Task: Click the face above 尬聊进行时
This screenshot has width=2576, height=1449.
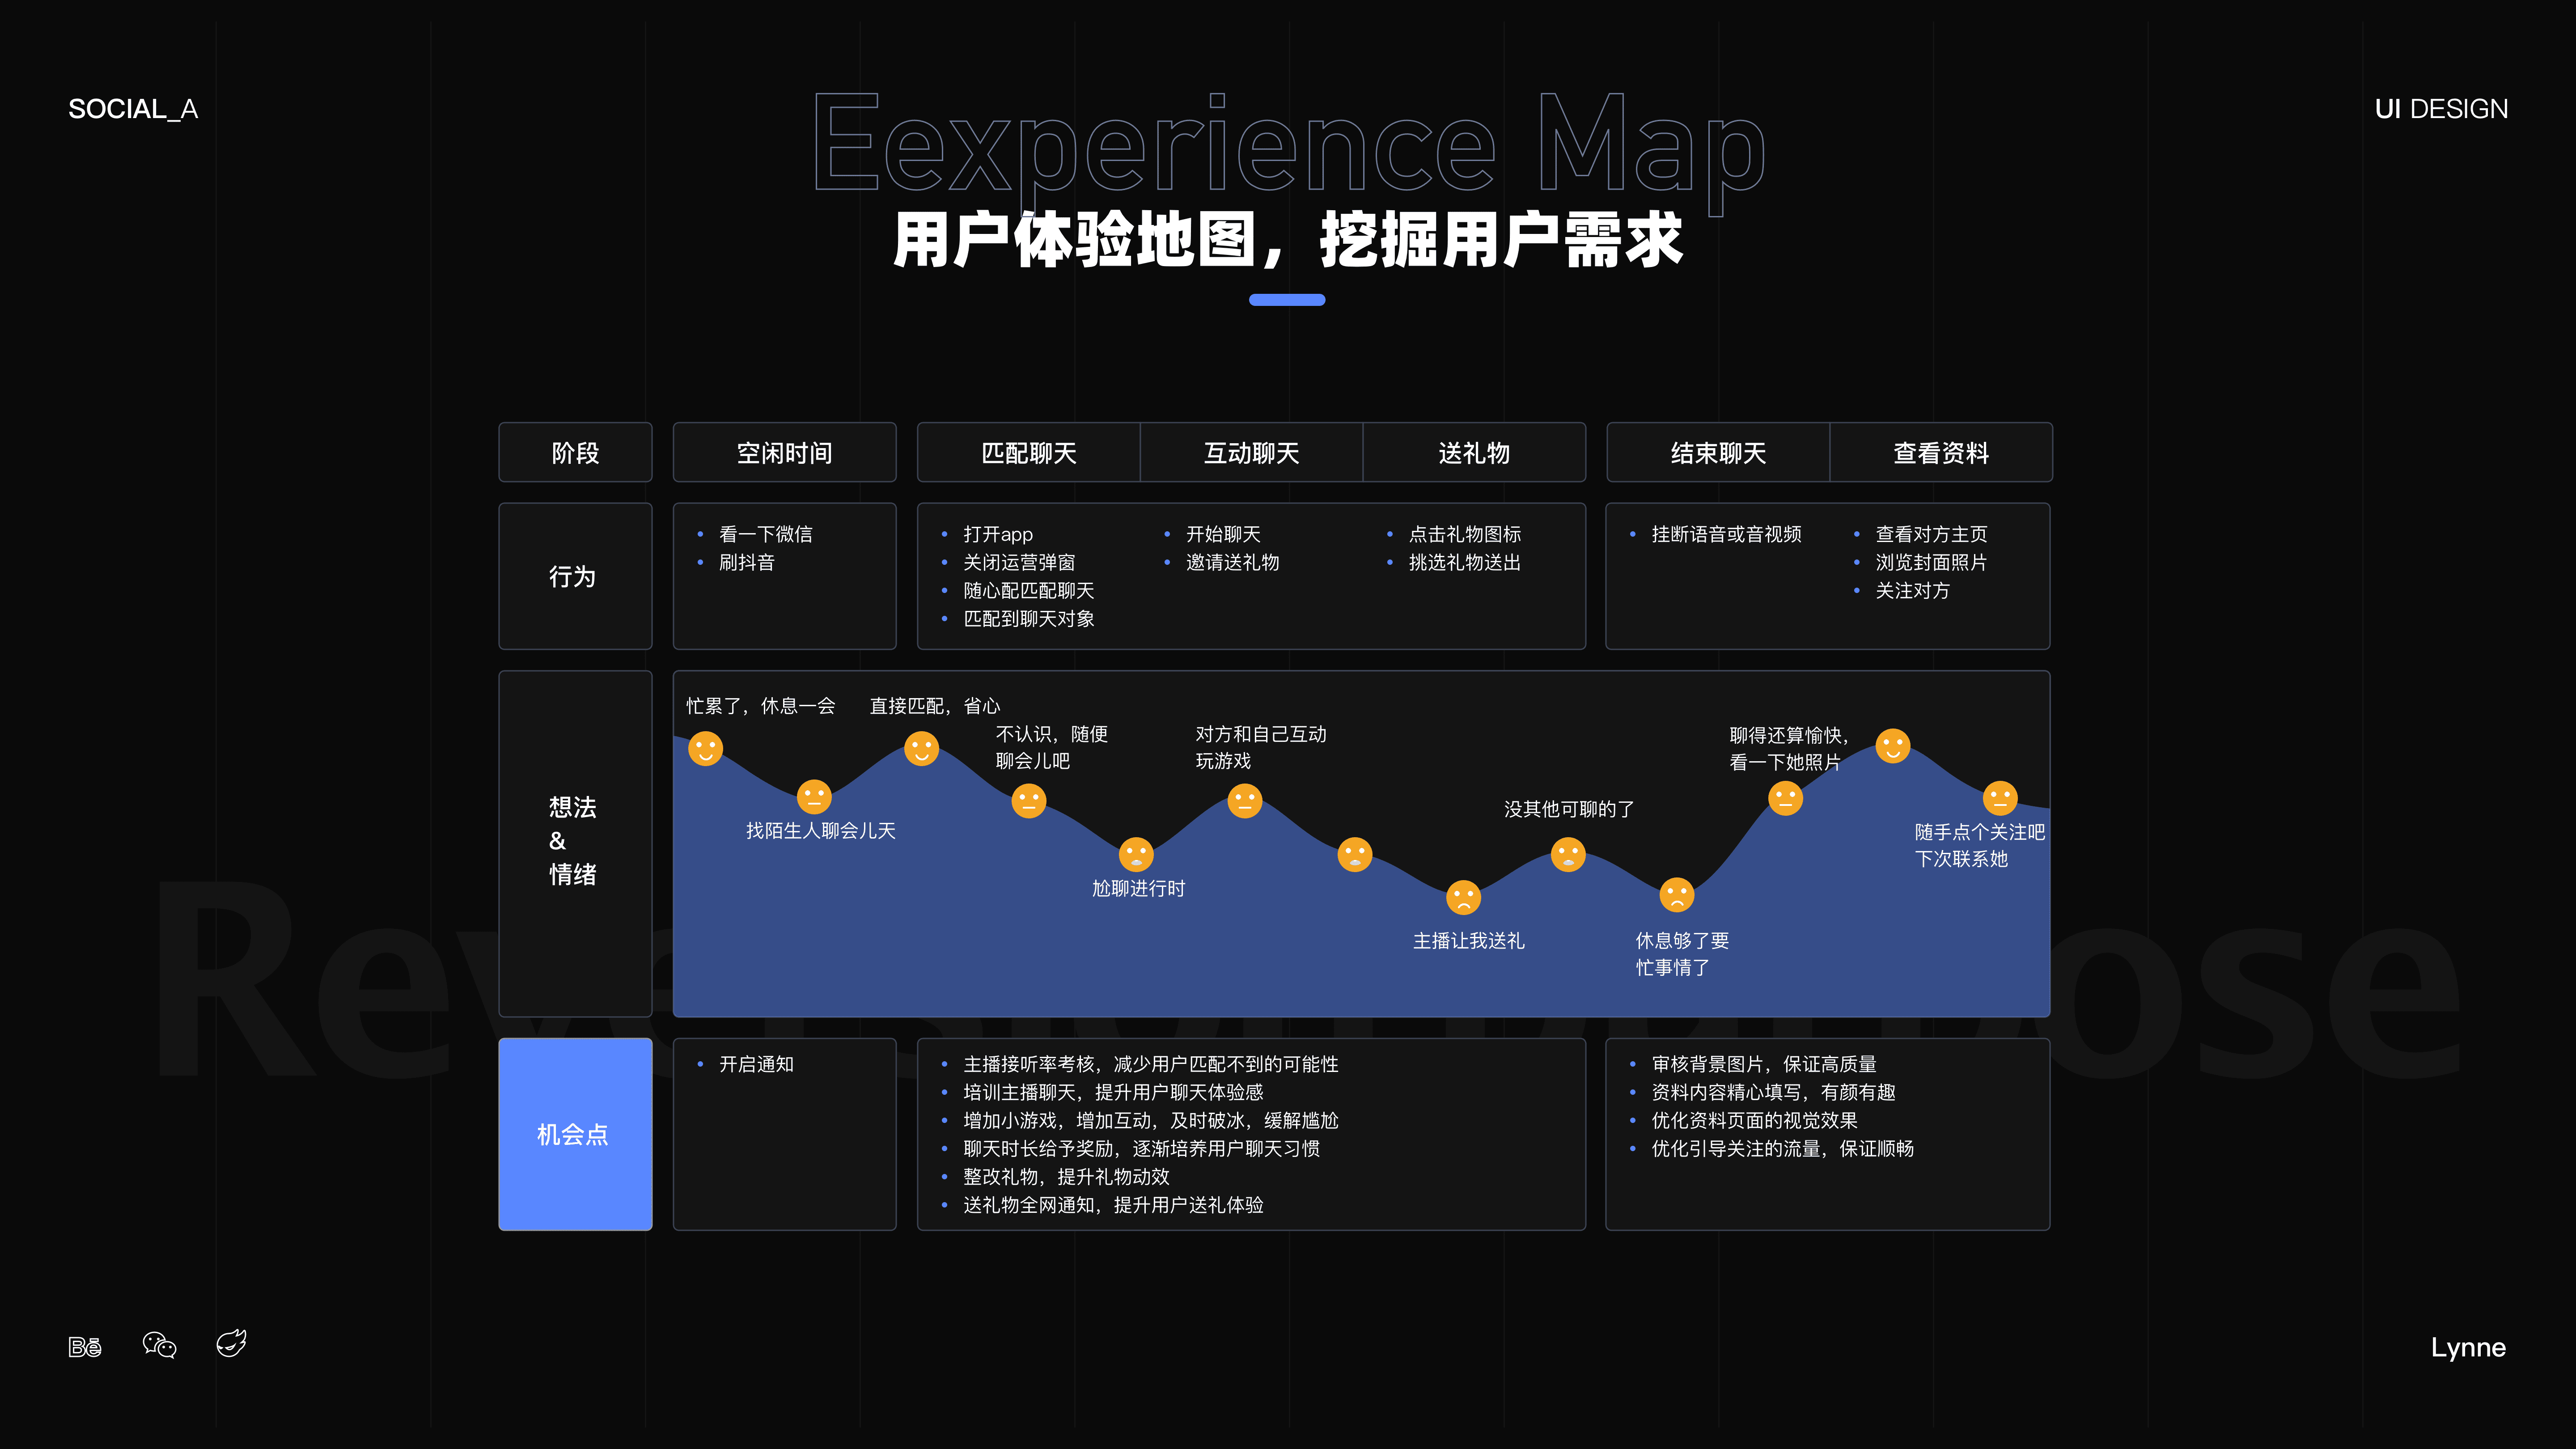Action: pyautogui.click(x=1136, y=855)
